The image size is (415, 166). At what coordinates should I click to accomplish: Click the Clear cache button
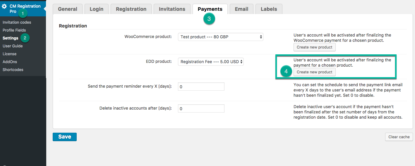tap(399, 137)
